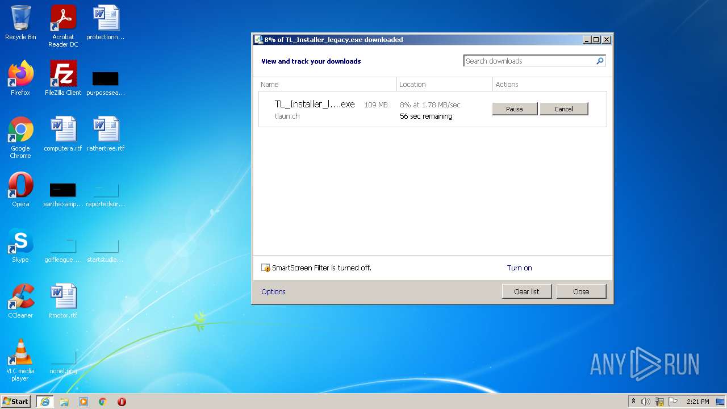This screenshot has width=727, height=409.
Task: Launch CCleaner desktop shortcut
Action: (20, 301)
